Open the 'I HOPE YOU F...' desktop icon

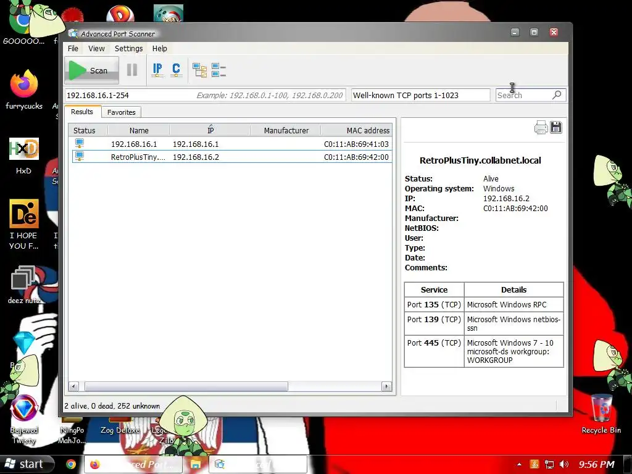click(24, 224)
